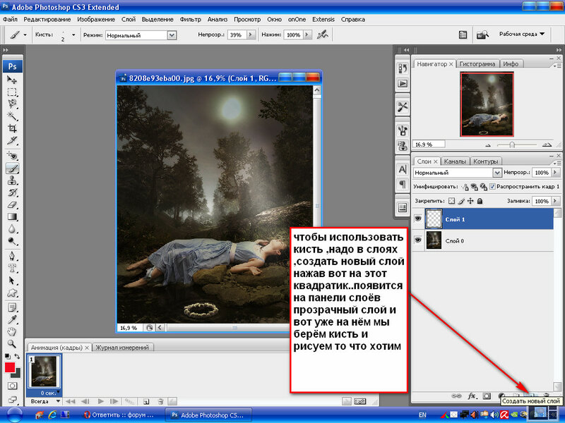Viewport: 565px width, 423px height.
Task: Choose the Magic Wand tool
Action: click(x=12, y=116)
